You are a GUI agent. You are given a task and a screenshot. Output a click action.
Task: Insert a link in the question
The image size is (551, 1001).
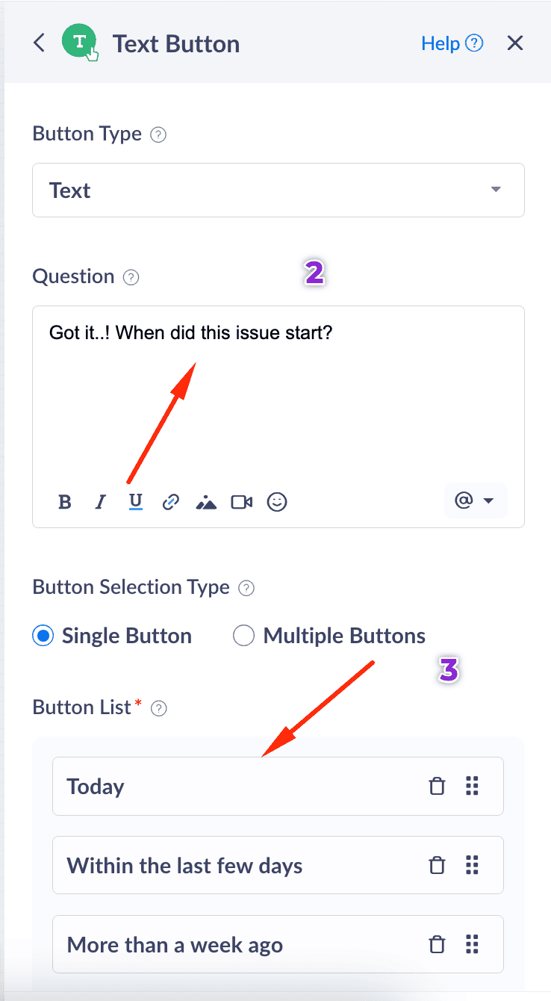coord(170,502)
